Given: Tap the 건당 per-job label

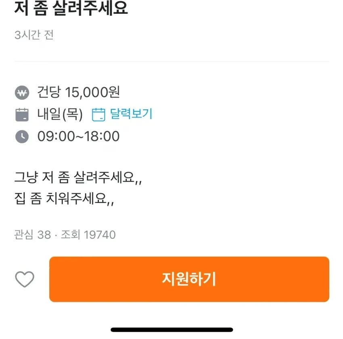Looking at the screenshot, I should [48, 93].
